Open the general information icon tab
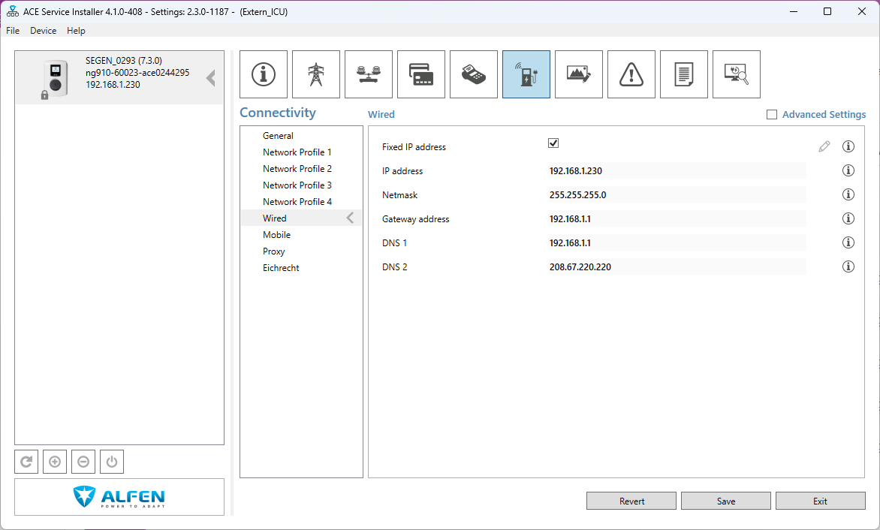The width and height of the screenshot is (880, 530). pos(264,74)
